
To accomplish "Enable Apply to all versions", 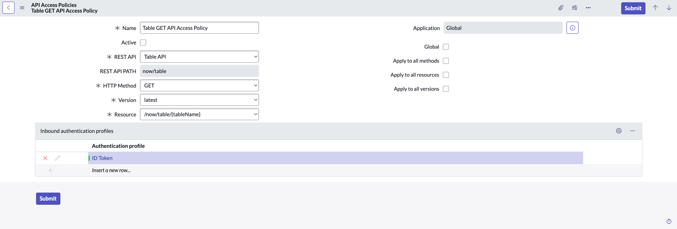I will [446, 89].
